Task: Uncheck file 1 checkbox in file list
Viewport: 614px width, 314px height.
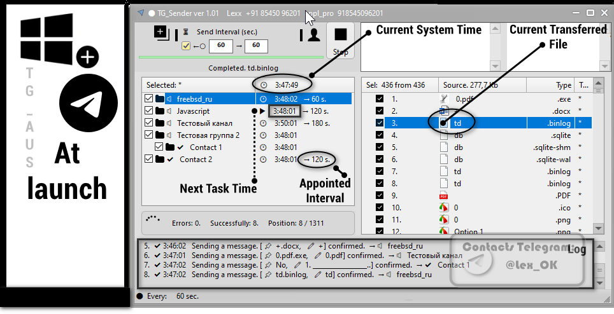Action: click(380, 99)
